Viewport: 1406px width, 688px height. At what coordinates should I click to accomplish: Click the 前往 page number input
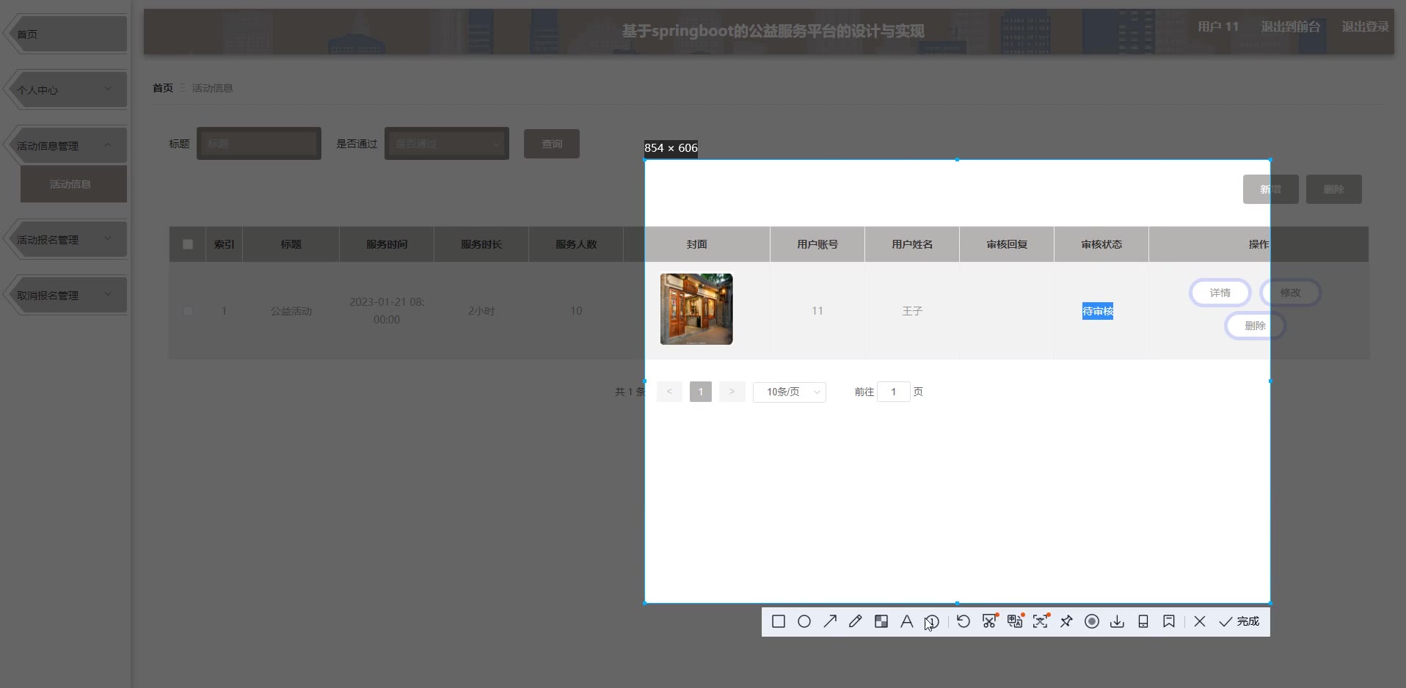tap(894, 392)
